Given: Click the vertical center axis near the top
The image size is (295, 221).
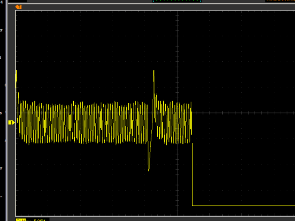Looking at the screenshot, I should pos(177,29).
